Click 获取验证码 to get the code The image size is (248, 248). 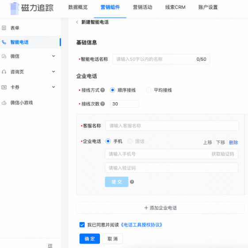point(223,154)
